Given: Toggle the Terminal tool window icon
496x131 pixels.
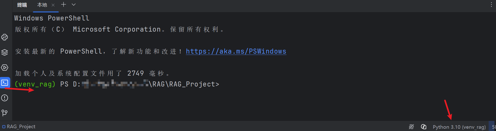Looking at the screenshot, I should tap(5, 83).
